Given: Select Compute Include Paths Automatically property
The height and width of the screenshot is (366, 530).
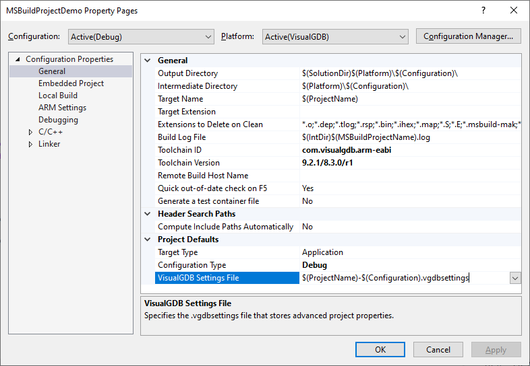Looking at the screenshot, I should coord(227,227).
